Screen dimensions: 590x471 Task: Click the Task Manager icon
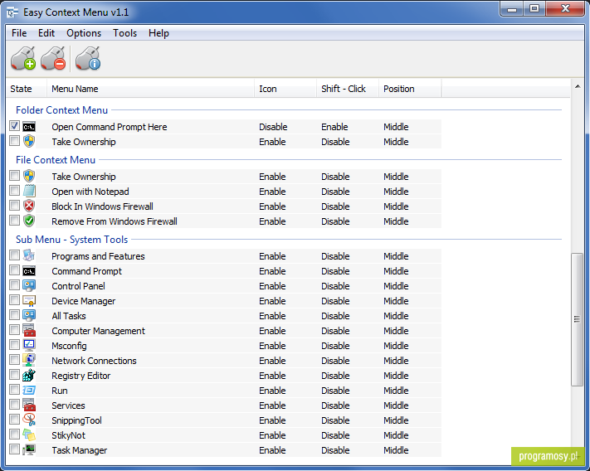29,450
